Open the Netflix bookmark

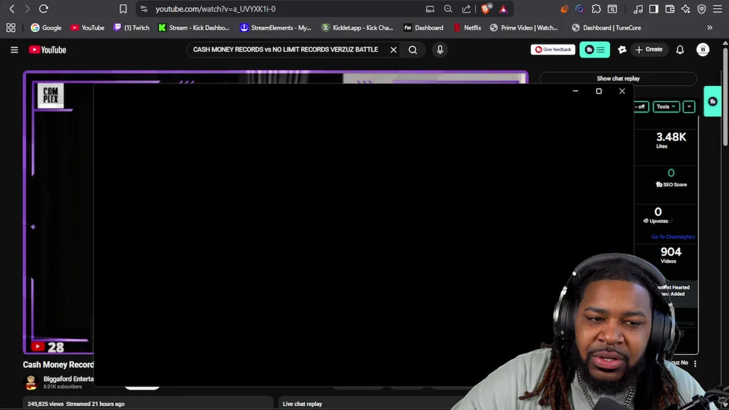(468, 27)
